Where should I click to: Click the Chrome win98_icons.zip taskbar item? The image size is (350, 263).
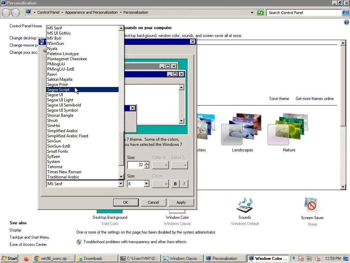(x=54, y=259)
